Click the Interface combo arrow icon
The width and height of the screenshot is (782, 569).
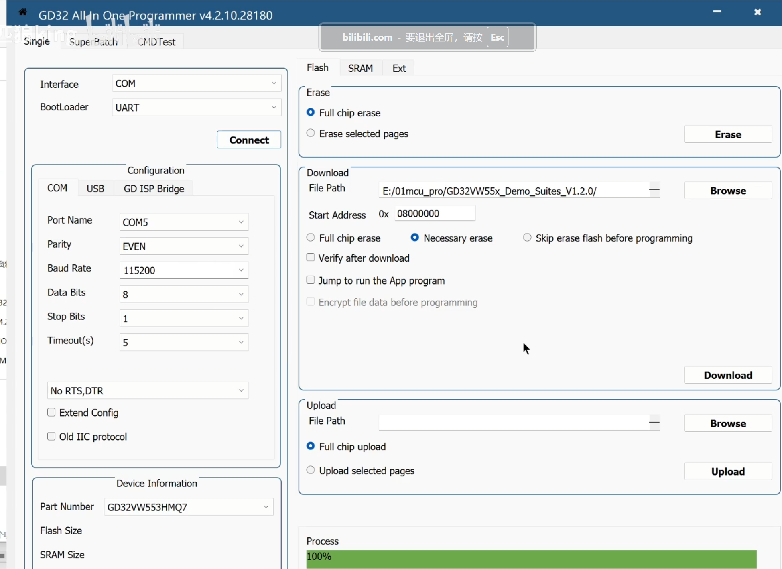click(x=274, y=83)
